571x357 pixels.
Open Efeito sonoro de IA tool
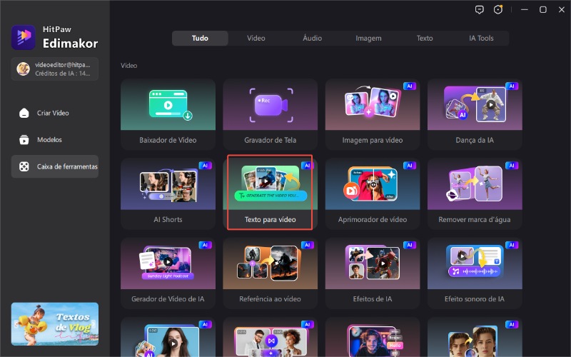[475, 273]
